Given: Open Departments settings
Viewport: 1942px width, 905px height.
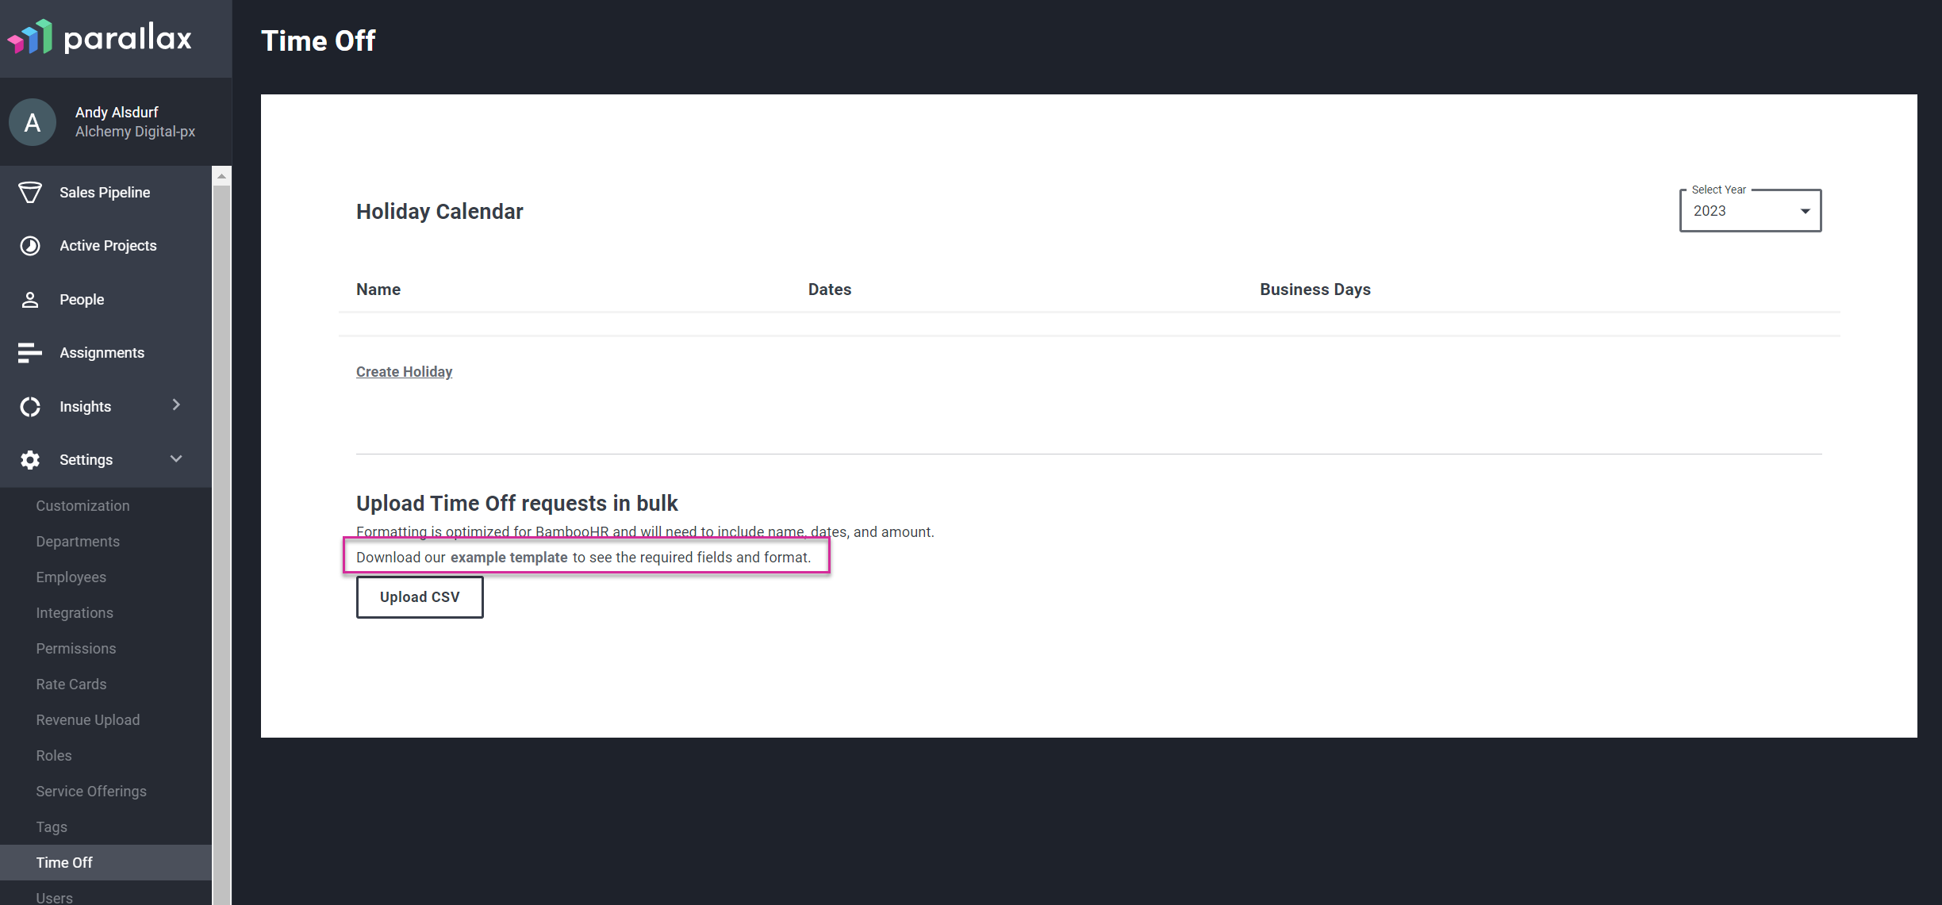Looking at the screenshot, I should pyautogui.click(x=78, y=542).
